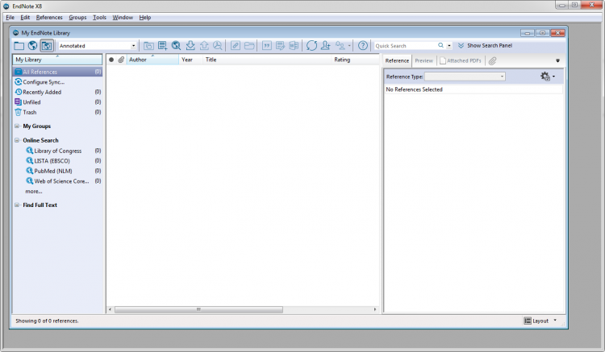Select Integrated Library & Online Search Mode
This screenshot has height=352, width=605.
click(47, 46)
